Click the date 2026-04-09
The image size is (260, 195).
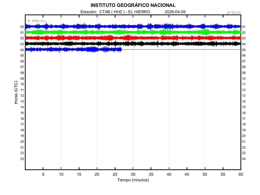pos(175,12)
